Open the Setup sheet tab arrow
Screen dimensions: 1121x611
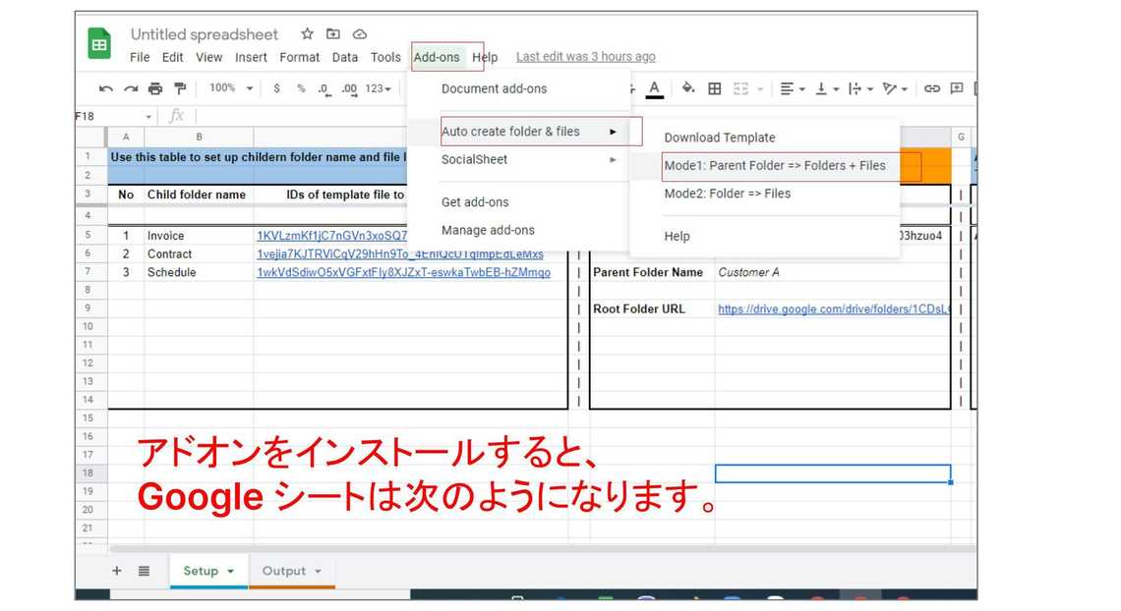click(231, 572)
